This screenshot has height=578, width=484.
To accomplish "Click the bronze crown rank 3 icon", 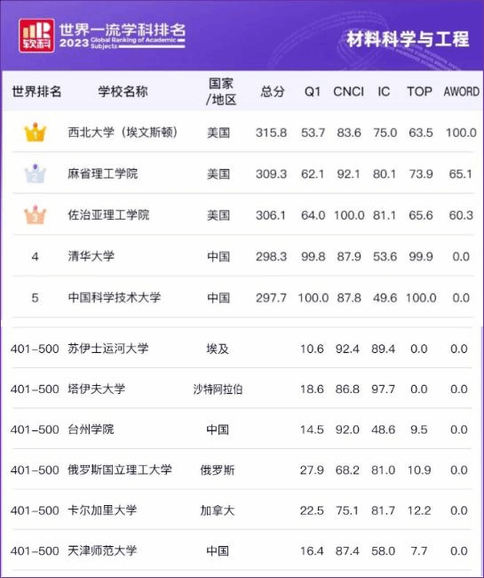I will (36, 215).
